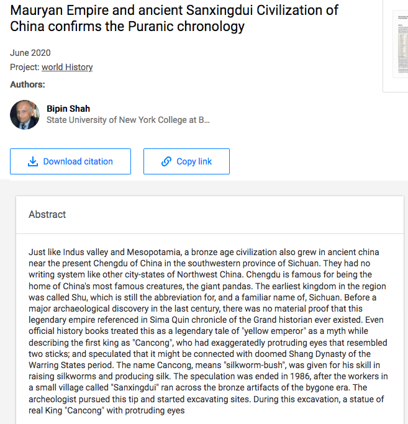Click the title line ending "Puranic chronology"
Viewport: 408px width, 424px height.
(127, 27)
